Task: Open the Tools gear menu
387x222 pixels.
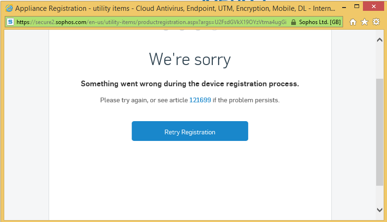Action: coord(376,22)
